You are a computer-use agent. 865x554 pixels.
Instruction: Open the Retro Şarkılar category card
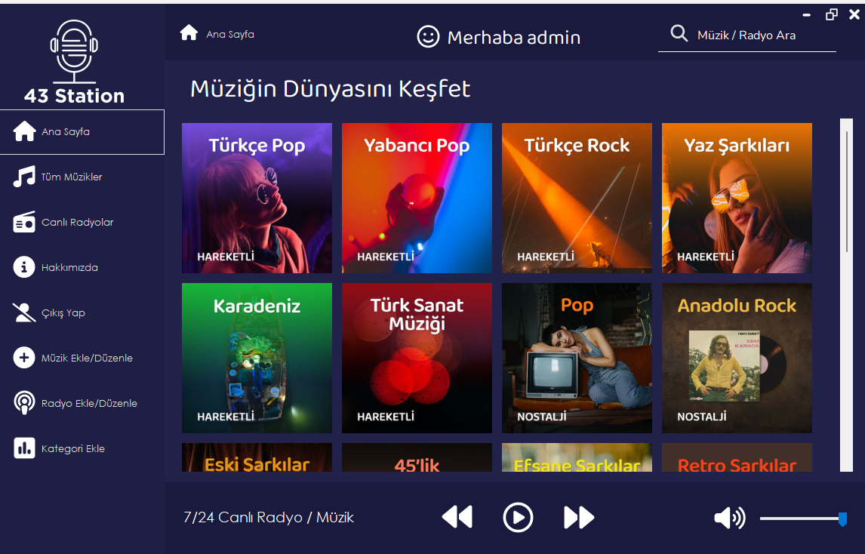[x=737, y=457]
